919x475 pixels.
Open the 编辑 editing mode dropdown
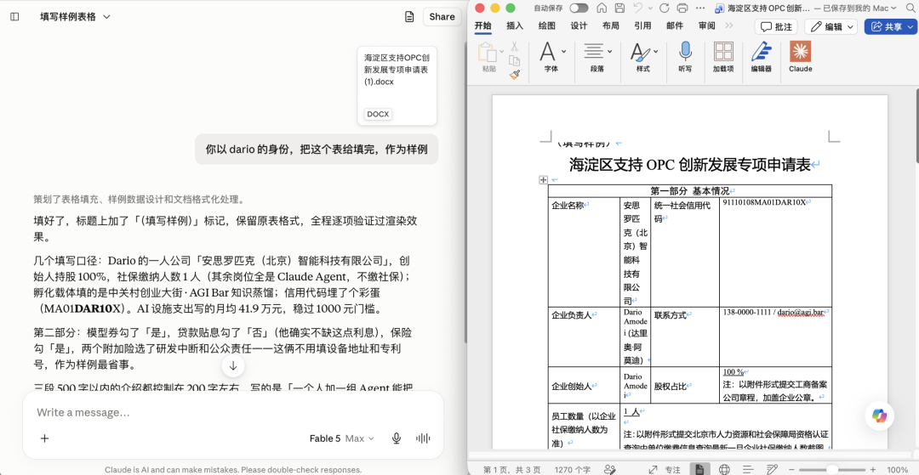click(x=831, y=26)
